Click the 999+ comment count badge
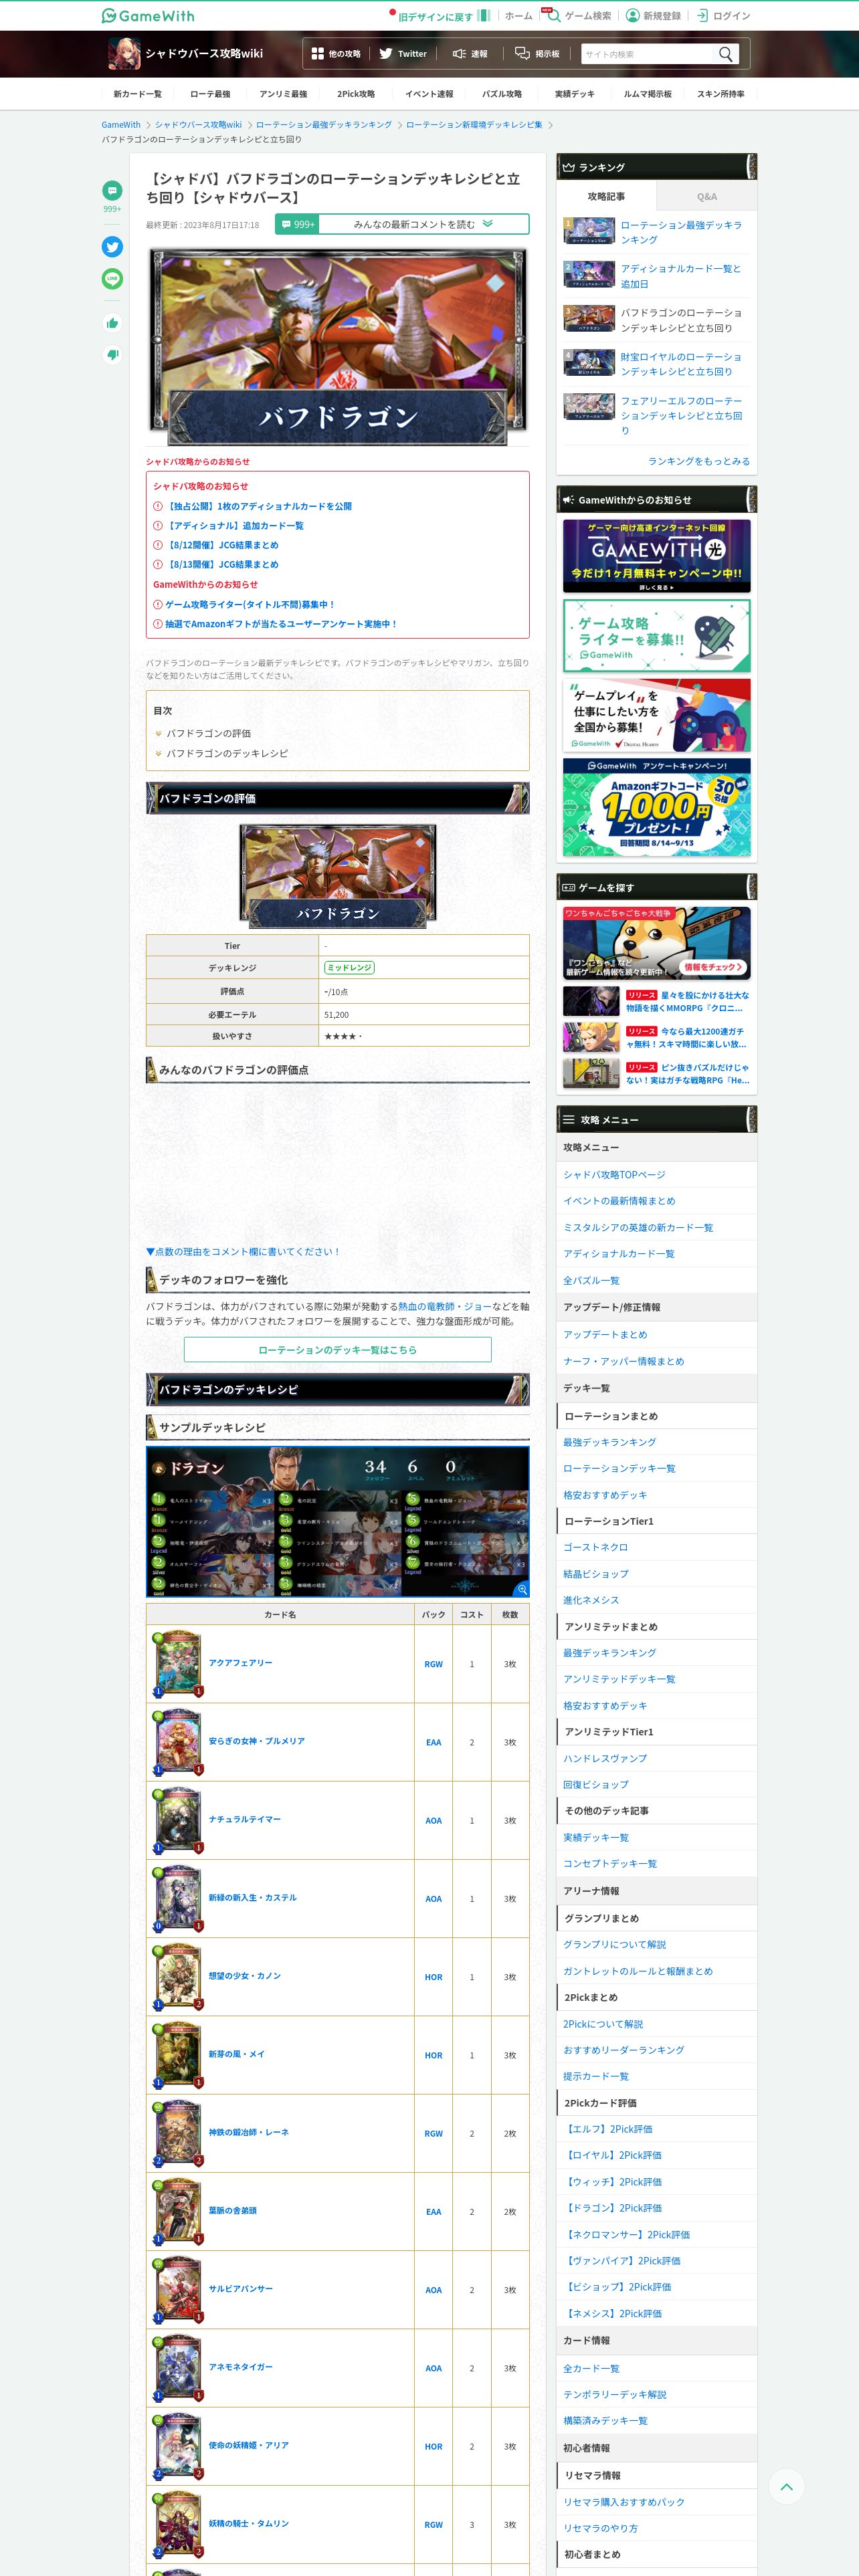 (298, 224)
